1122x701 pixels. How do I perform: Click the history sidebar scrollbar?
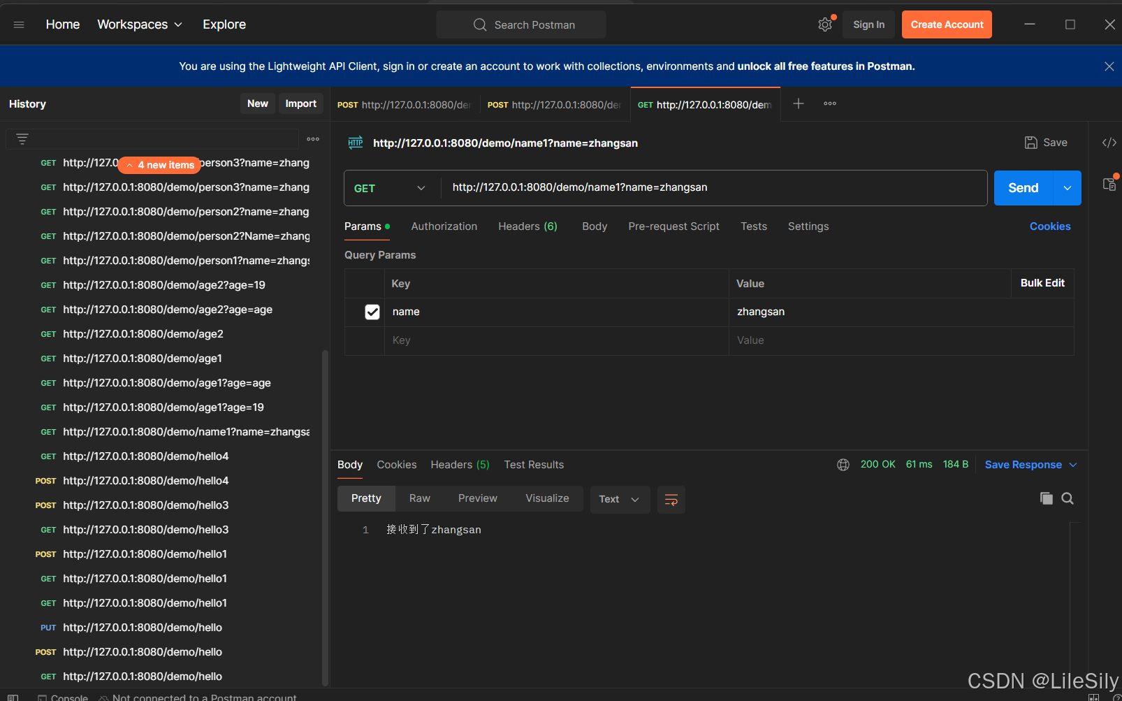[x=325, y=517]
